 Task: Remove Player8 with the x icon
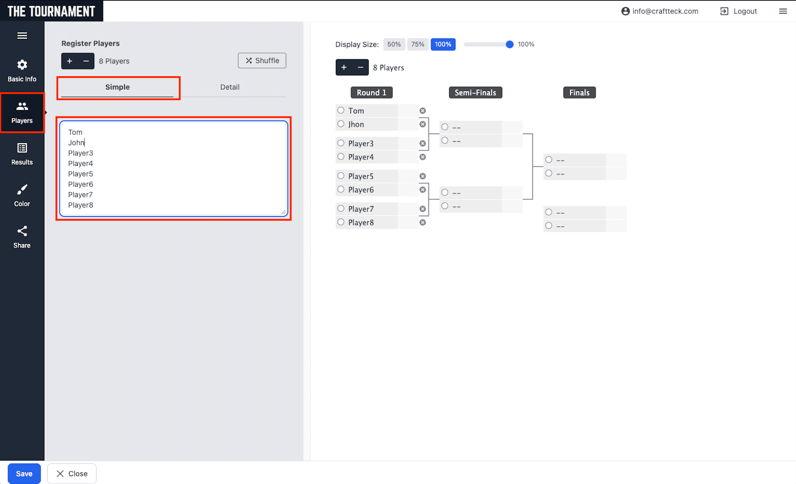click(423, 223)
